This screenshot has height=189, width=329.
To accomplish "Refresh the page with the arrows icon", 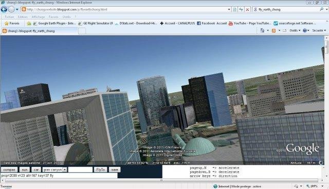I will pyautogui.click(x=241, y=10).
